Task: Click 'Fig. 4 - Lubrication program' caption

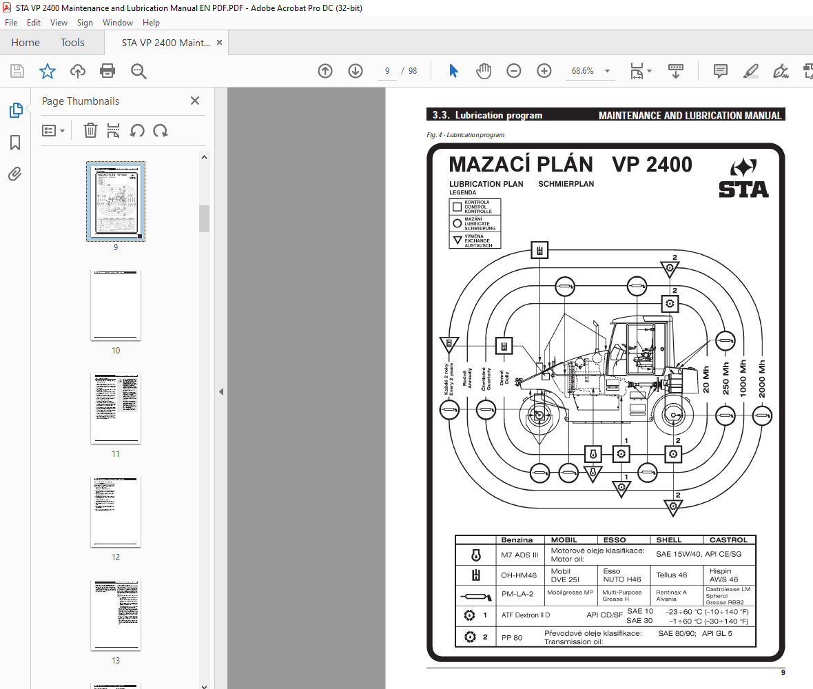Action: [466, 135]
